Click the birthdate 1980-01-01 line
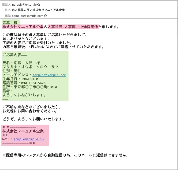 pos(21,79)
